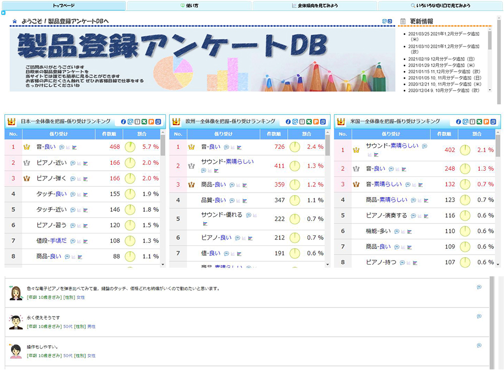Image resolution: width=504 pixels, height=371 pixels.
Task: Sort the 米国 ranking by the 割合 column
Action: 477,133
